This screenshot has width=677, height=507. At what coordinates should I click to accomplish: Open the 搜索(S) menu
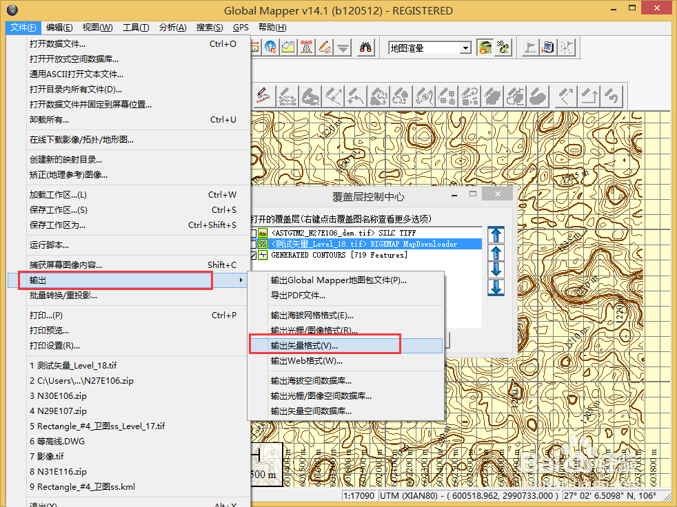(x=210, y=27)
